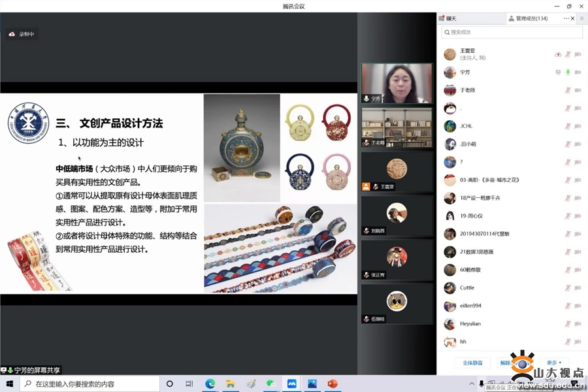Select 宁芳's video thumbnail
Screen dimensions: 588x392
[397, 83]
